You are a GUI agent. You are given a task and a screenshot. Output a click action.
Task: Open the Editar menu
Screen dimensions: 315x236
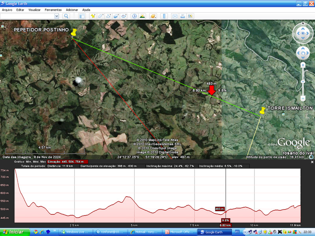point(20,10)
